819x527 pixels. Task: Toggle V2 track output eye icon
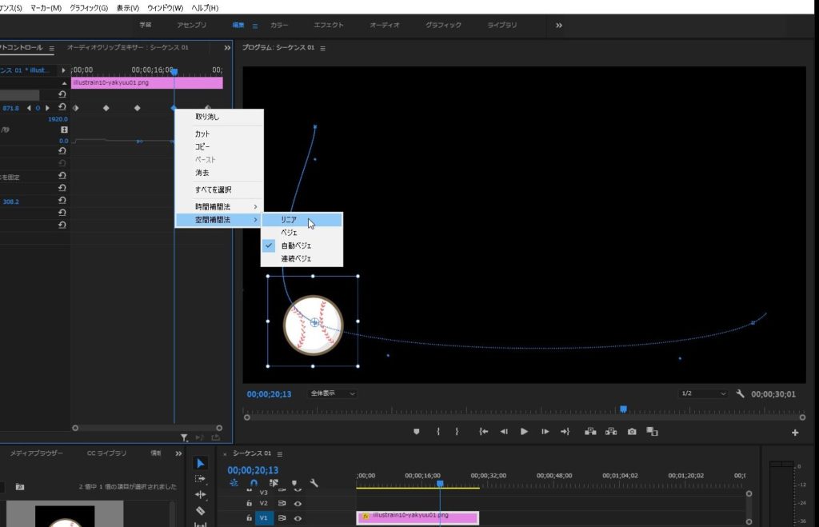pos(298,504)
